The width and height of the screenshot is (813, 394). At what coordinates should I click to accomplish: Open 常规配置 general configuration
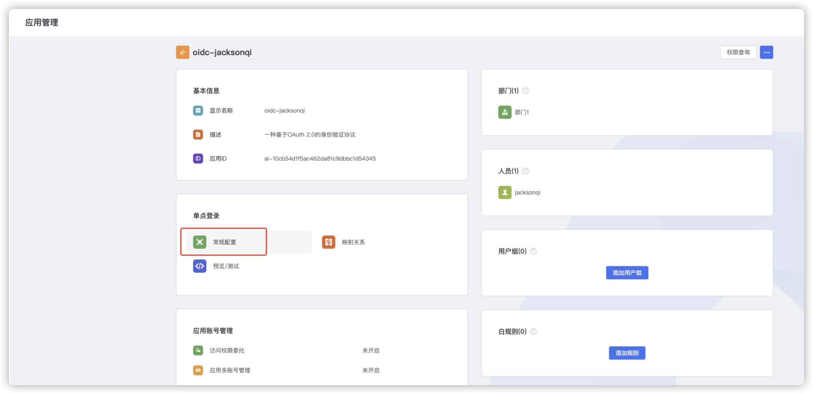249,242
